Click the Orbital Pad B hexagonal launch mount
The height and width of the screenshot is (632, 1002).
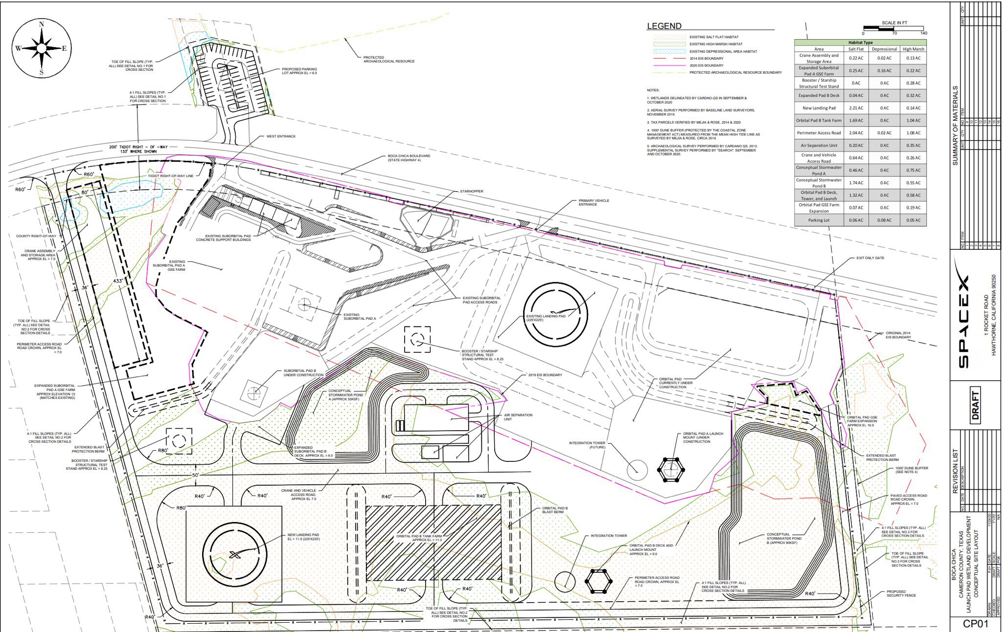[599, 582]
